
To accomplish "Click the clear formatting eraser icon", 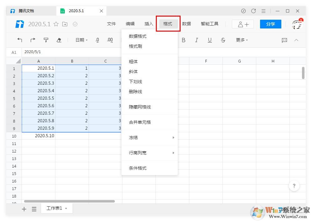I will [x=59, y=40].
